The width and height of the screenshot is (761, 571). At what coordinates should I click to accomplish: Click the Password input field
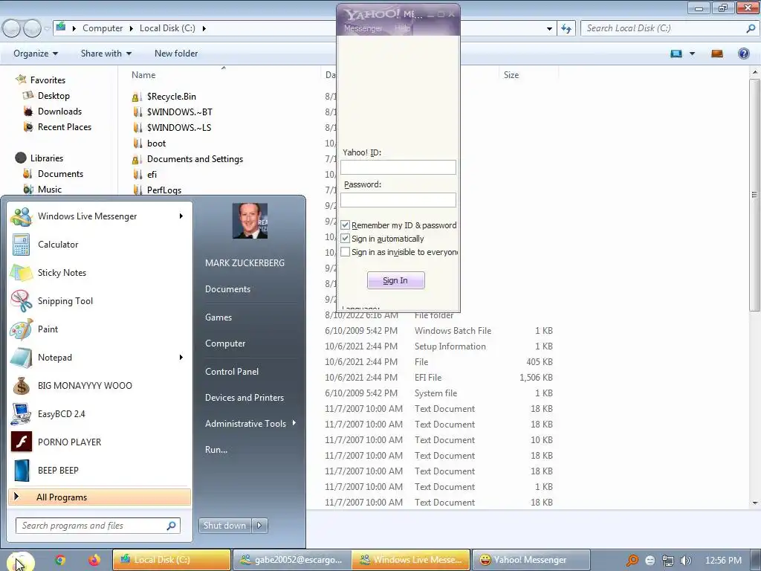(x=398, y=199)
